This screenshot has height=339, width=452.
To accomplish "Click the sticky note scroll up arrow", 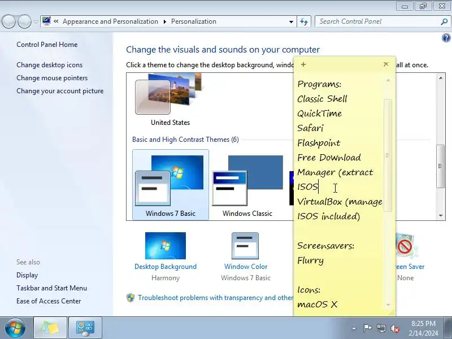I will point(388,80).
